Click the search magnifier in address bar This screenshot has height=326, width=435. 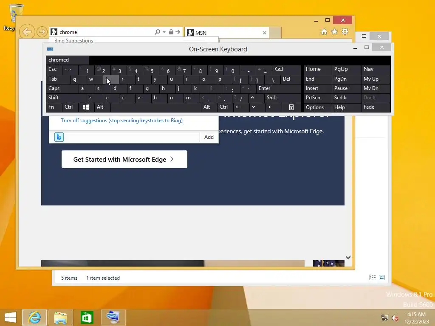[x=157, y=32]
